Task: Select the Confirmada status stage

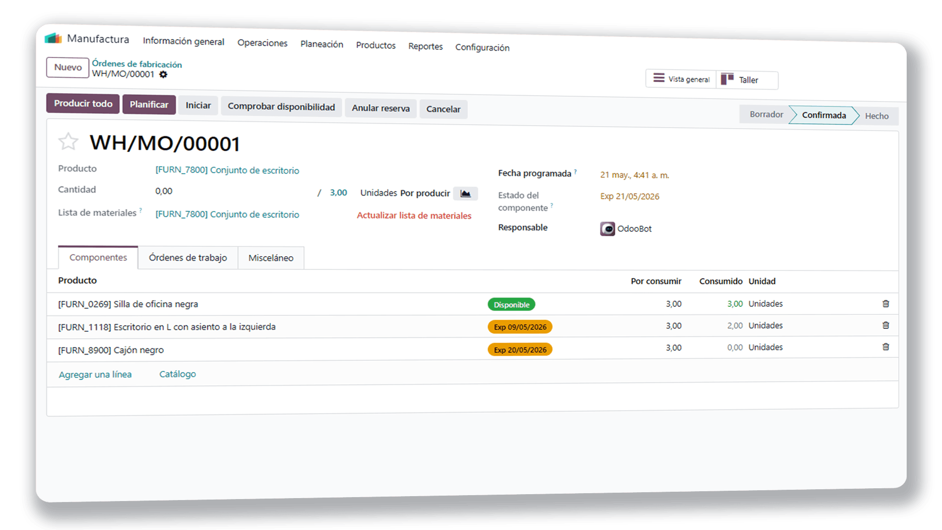Action: tap(824, 115)
